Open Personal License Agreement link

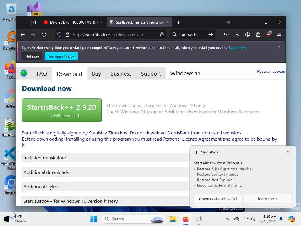(192, 139)
